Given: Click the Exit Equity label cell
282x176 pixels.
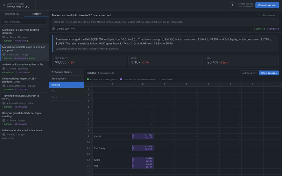Looking at the screenshot, I should click(x=112, y=148).
